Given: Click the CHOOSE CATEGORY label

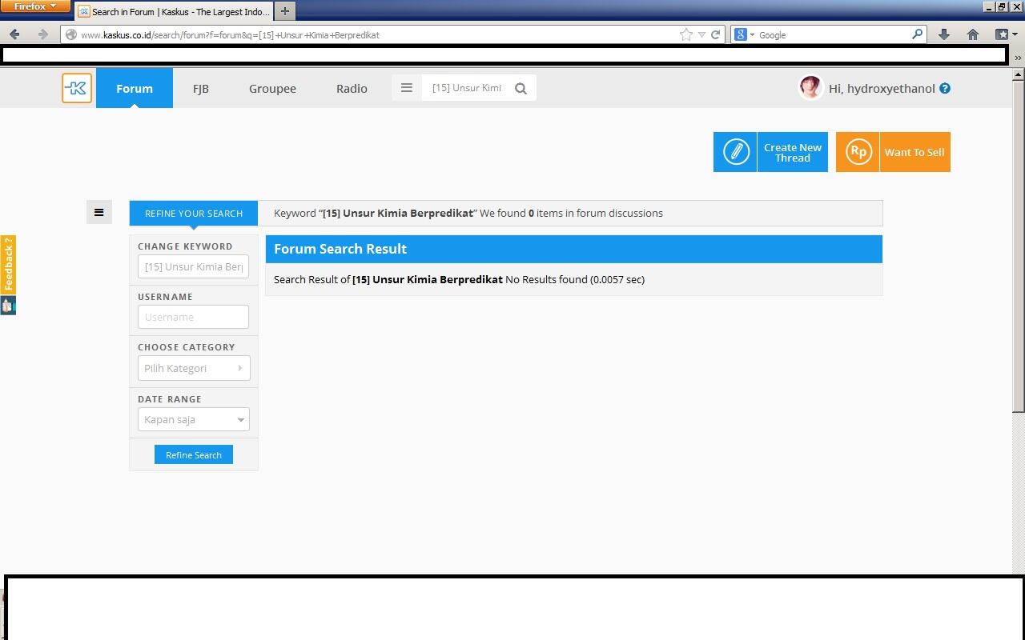Looking at the screenshot, I should pyautogui.click(x=187, y=347).
